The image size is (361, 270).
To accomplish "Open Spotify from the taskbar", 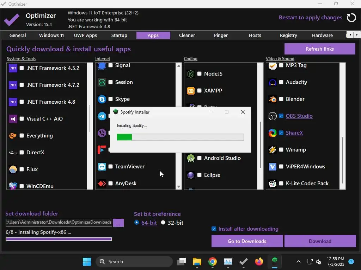I will point(274,261).
